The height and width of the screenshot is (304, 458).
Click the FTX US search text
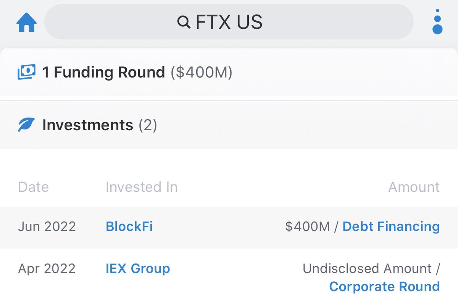pos(229,23)
